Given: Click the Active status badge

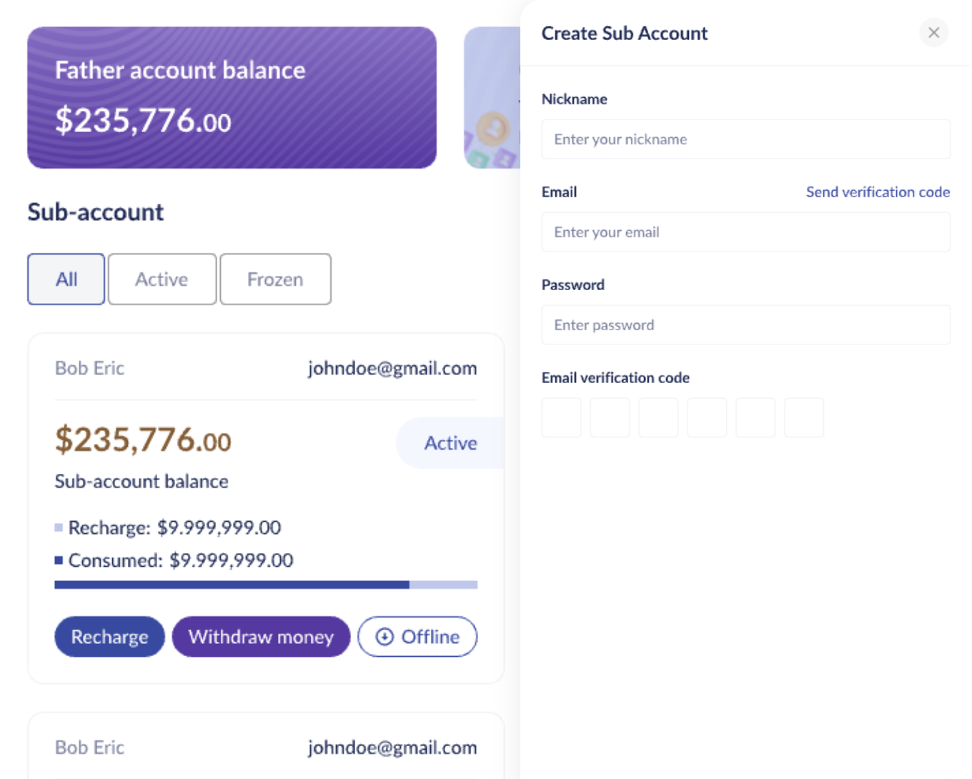Looking at the screenshot, I should (450, 443).
